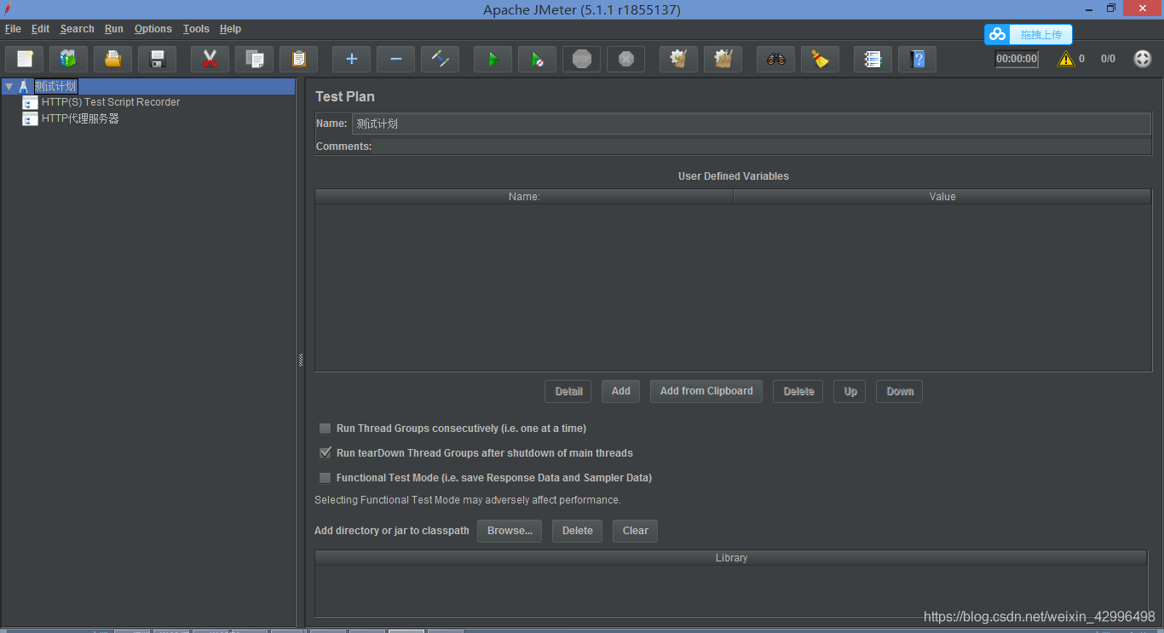Click Start no pauses icon
This screenshot has width=1164, height=633.
(x=538, y=59)
